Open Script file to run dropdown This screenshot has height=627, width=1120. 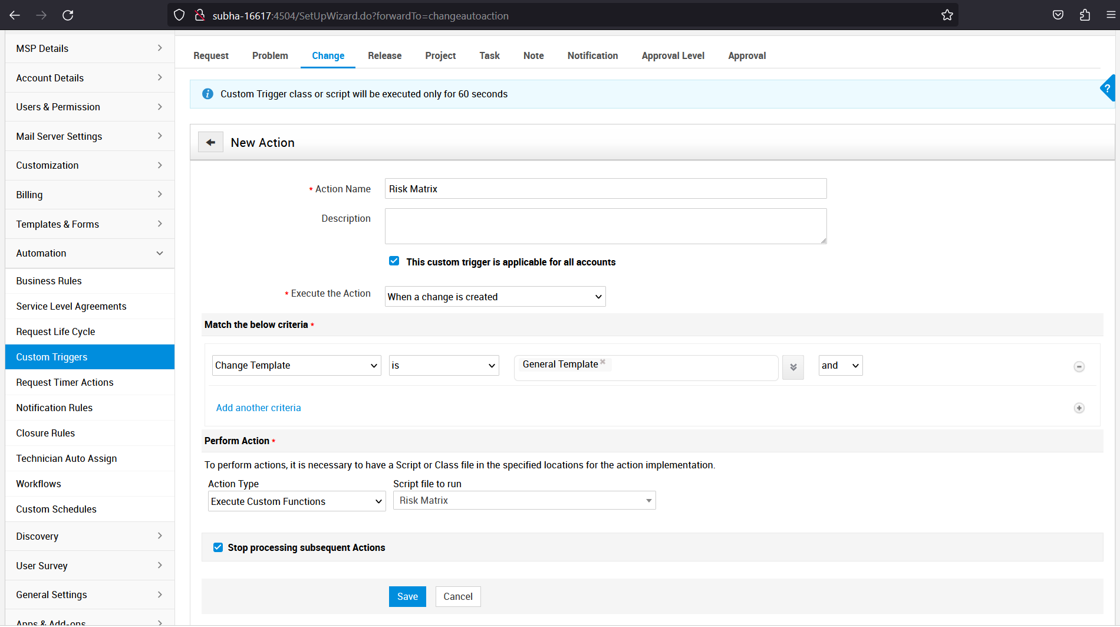coord(524,501)
